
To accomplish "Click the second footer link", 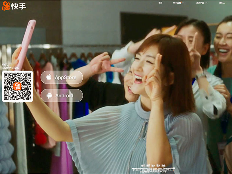I will coord(148,166).
